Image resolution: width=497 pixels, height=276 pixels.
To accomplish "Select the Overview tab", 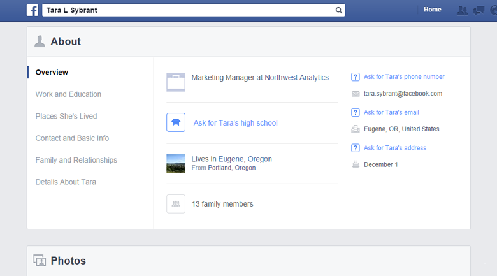I will 52,73.
